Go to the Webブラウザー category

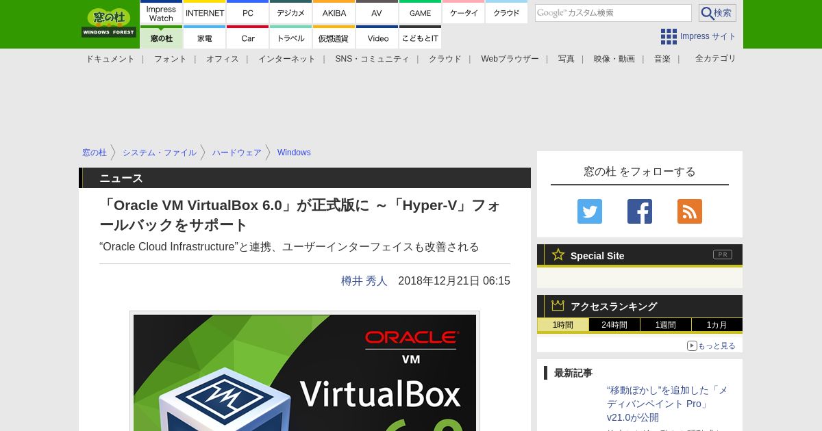click(510, 59)
